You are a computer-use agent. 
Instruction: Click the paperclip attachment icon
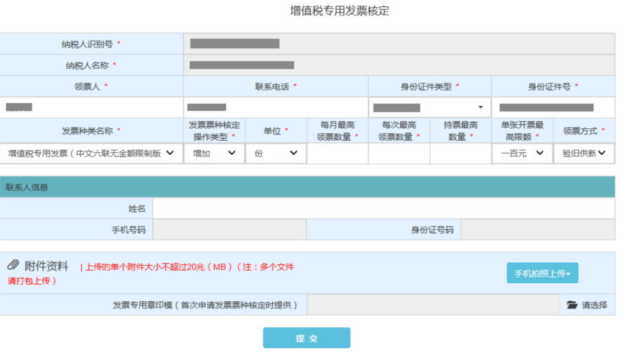pyautogui.click(x=13, y=266)
